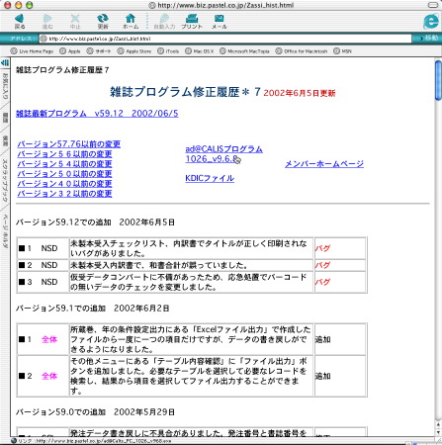Go to home page via ホーム icon
Viewport: 442px width, 445px height.
(x=131, y=22)
